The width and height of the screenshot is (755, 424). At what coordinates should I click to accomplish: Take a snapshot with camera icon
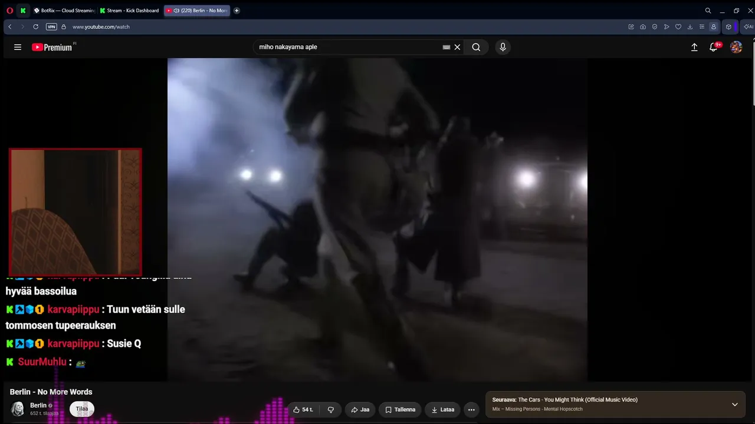(x=643, y=26)
